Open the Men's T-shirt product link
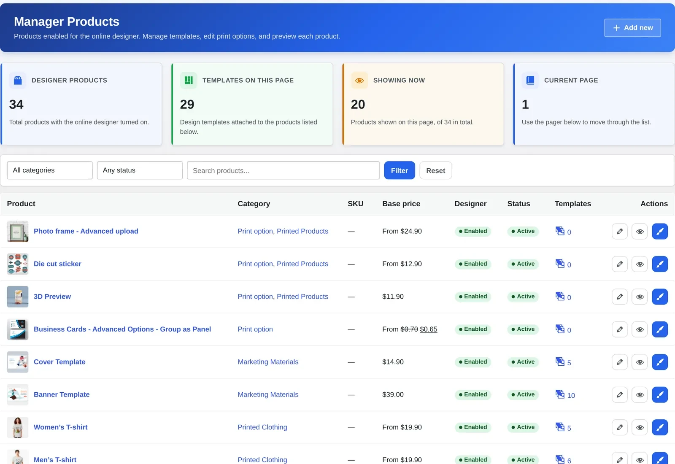The width and height of the screenshot is (675, 464). pyautogui.click(x=55, y=460)
